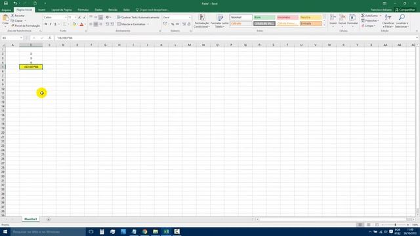420x236 pixels.
Task: Apply the Incorreto cell style
Action: [x=287, y=18]
